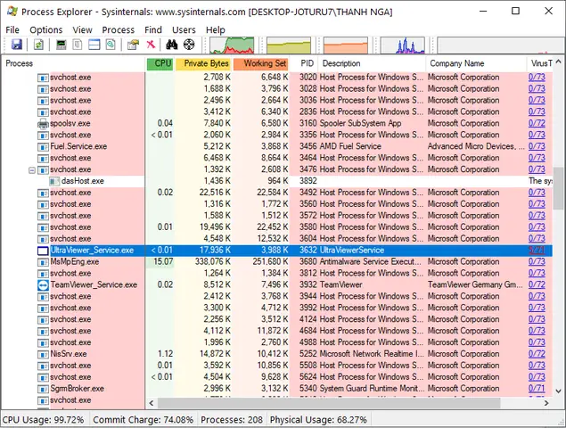Click the dasHost.exe process icon
This screenshot has height=428, width=566.
point(54,181)
